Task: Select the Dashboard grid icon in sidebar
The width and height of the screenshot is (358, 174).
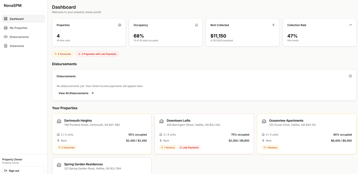Action: tap(5, 18)
